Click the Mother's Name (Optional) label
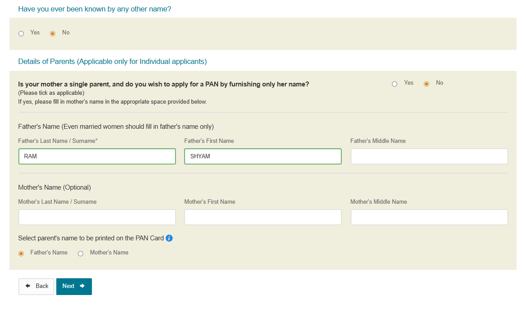Image resolution: width=526 pixels, height=310 pixels. tap(54, 187)
